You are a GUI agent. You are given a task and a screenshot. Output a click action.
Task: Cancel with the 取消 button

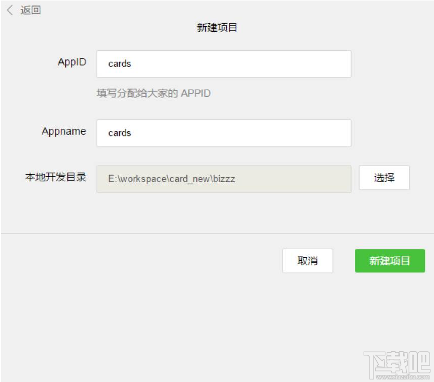[x=307, y=261]
